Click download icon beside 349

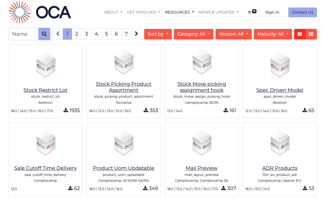point(145,188)
